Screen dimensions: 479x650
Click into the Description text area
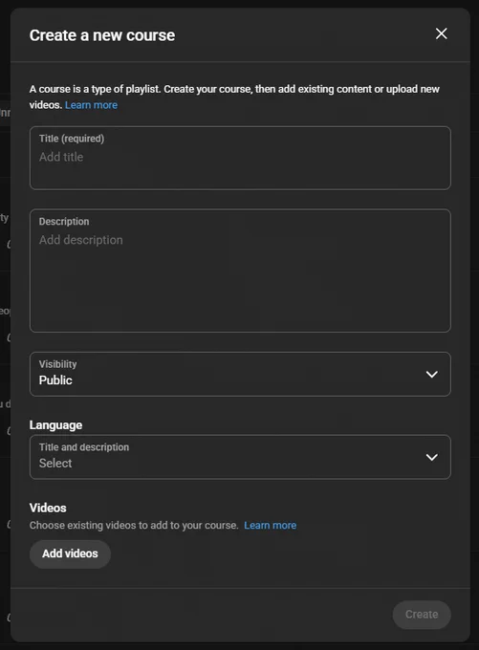coord(240,271)
